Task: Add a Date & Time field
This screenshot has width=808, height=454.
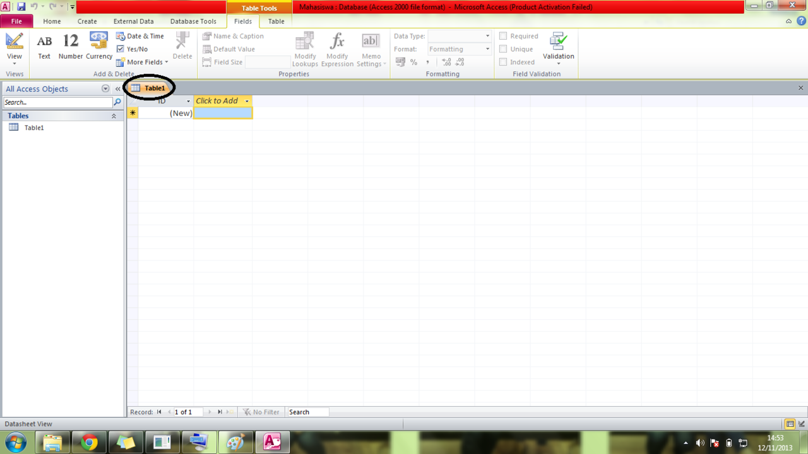Action: (140, 37)
